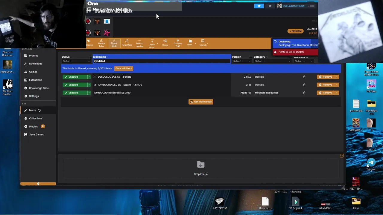The width and height of the screenshot is (383, 215).
Task: Toggle column visibility list icon beside Status
Action: pos(90,57)
